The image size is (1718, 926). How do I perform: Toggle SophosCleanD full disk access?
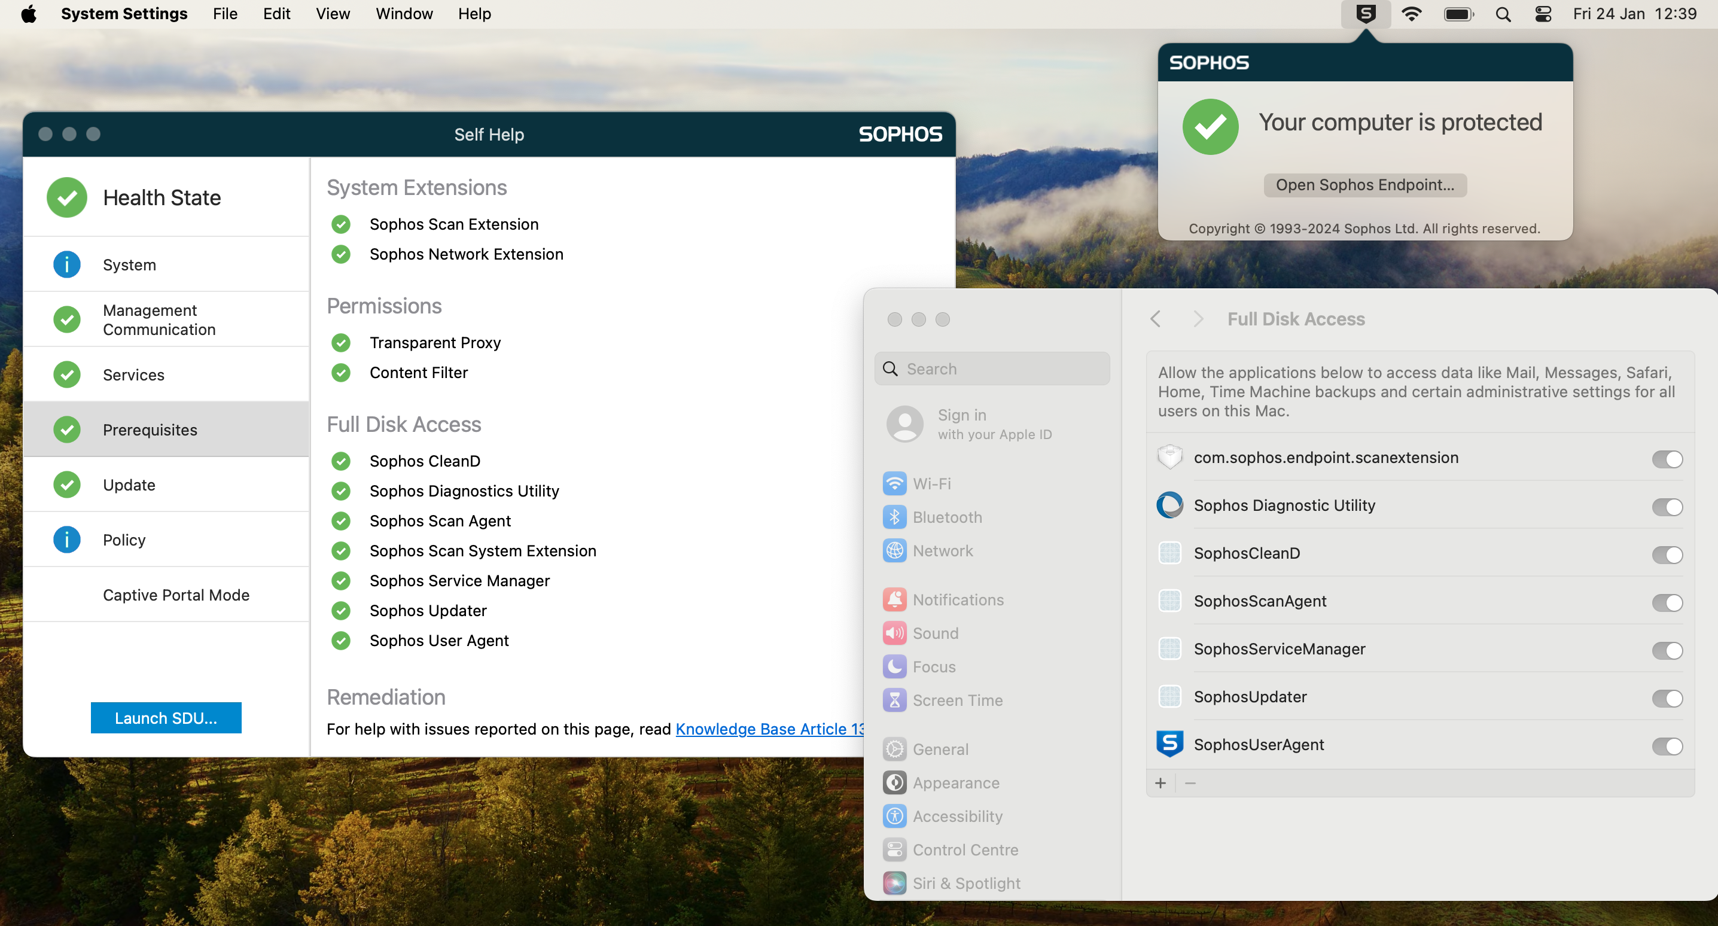tap(1667, 555)
